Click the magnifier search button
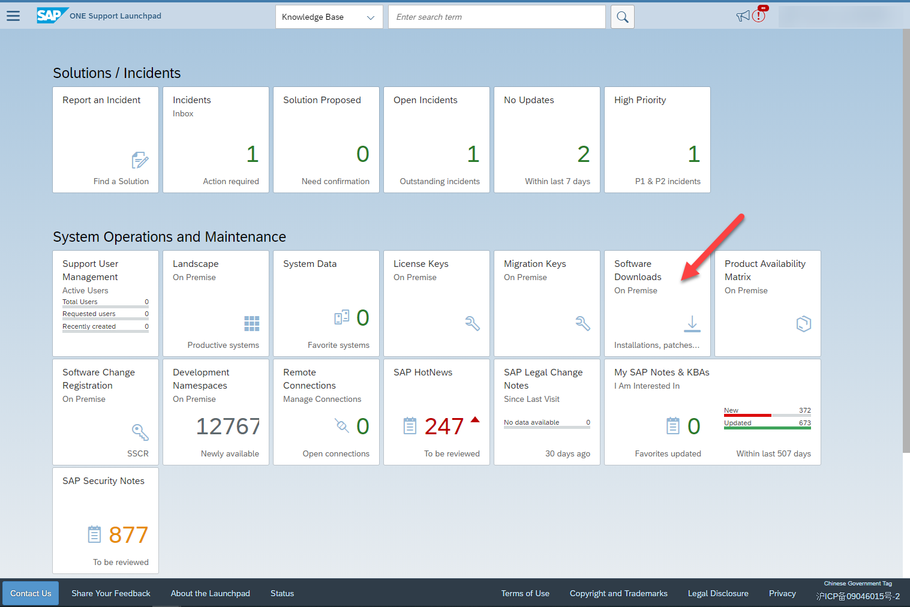 (x=623, y=17)
